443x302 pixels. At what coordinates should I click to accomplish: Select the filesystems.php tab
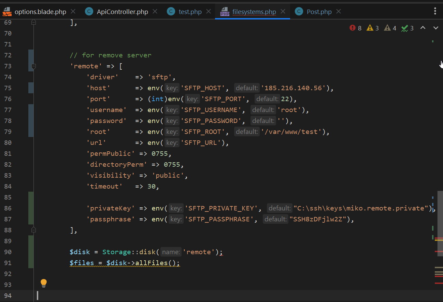pyautogui.click(x=254, y=12)
